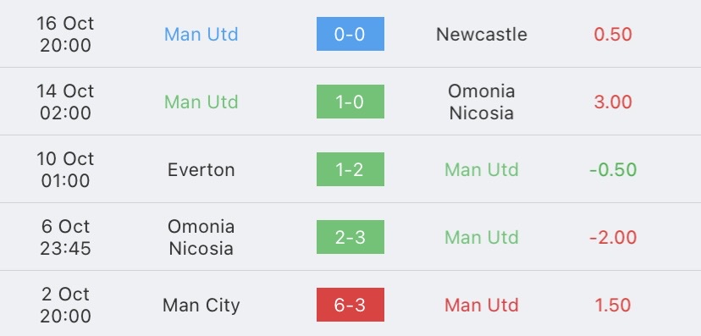Click the 2-3 score badge

[x=350, y=237]
